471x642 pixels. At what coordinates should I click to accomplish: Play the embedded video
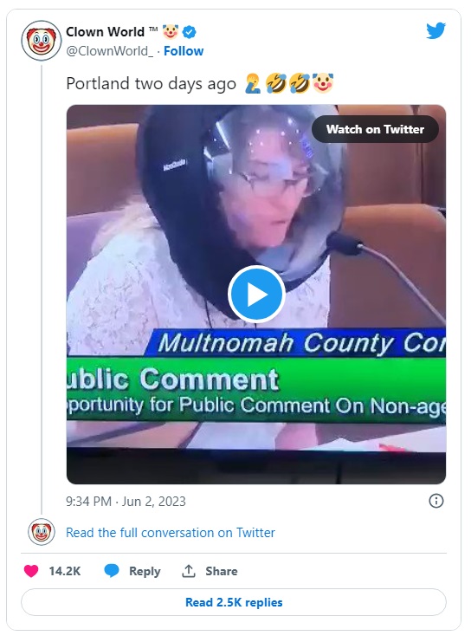coord(256,294)
